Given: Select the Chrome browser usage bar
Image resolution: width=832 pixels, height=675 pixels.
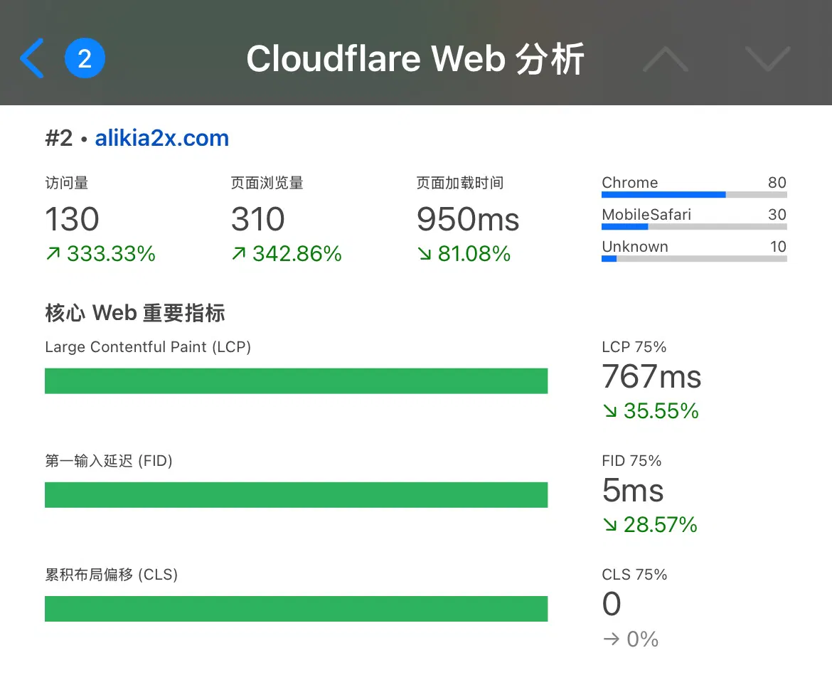Looking at the screenshot, I should (693, 194).
